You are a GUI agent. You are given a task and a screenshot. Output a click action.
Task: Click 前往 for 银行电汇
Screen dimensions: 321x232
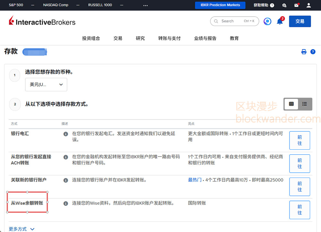[299, 140]
